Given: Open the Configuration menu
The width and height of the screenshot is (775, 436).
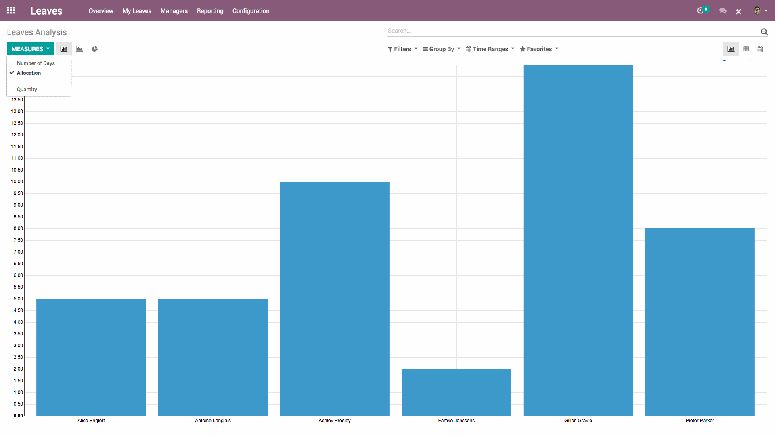Looking at the screenshot, I should [251, 11].
